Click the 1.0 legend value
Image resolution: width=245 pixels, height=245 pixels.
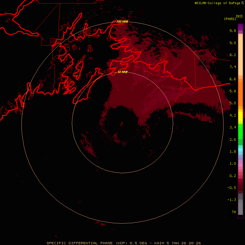[233, 164]
